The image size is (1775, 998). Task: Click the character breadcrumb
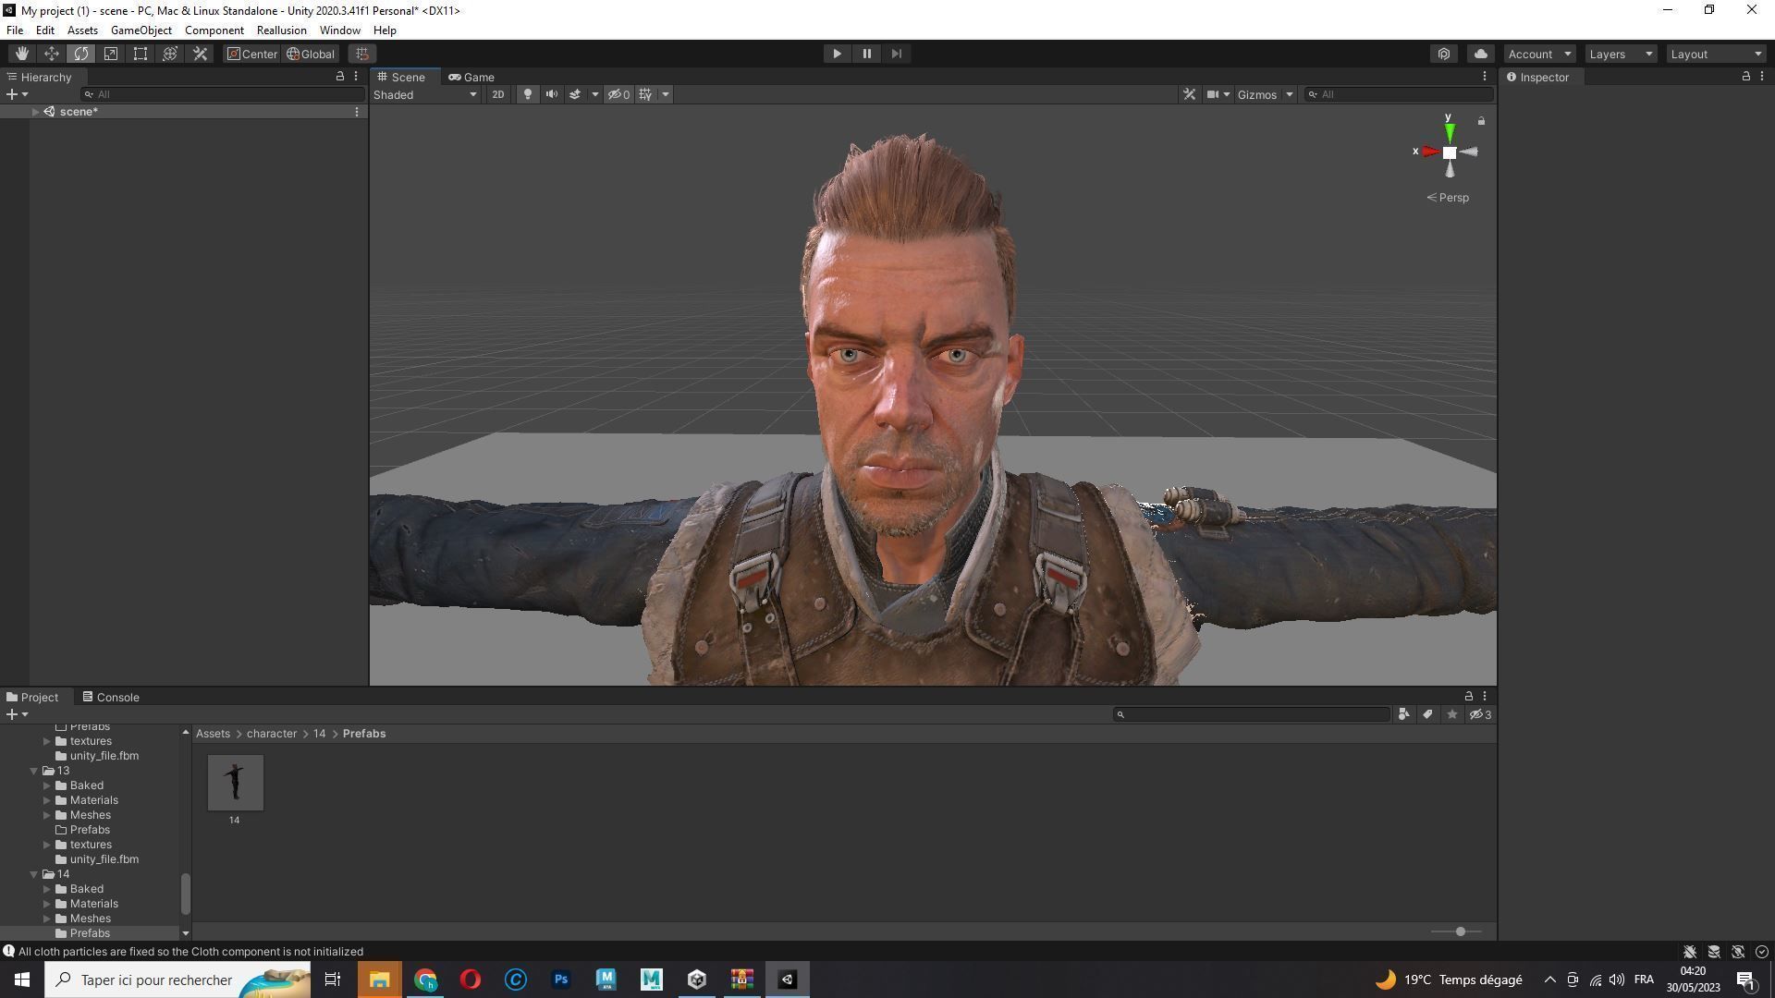(272, 734)
